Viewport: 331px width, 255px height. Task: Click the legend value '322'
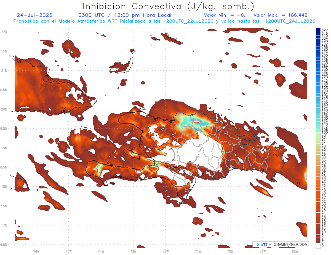pyautogui.click(x=325, y=30)
